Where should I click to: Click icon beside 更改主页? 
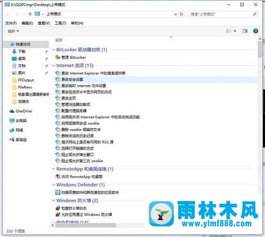tap(58, 98)
